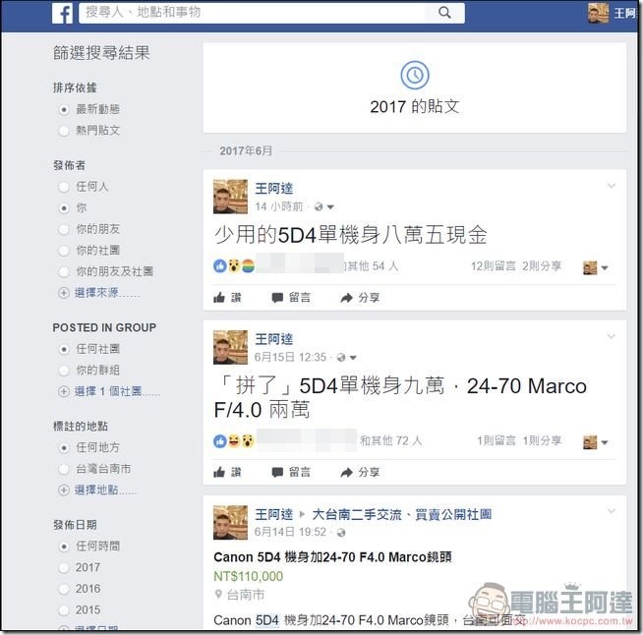Expand the chevron menu on the first post
643x635 pixels.
pos(611,186)
